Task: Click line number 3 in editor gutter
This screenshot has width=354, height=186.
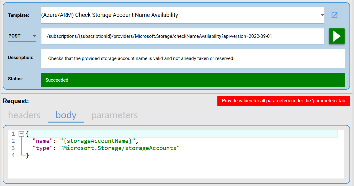Action: coord(13,148)
